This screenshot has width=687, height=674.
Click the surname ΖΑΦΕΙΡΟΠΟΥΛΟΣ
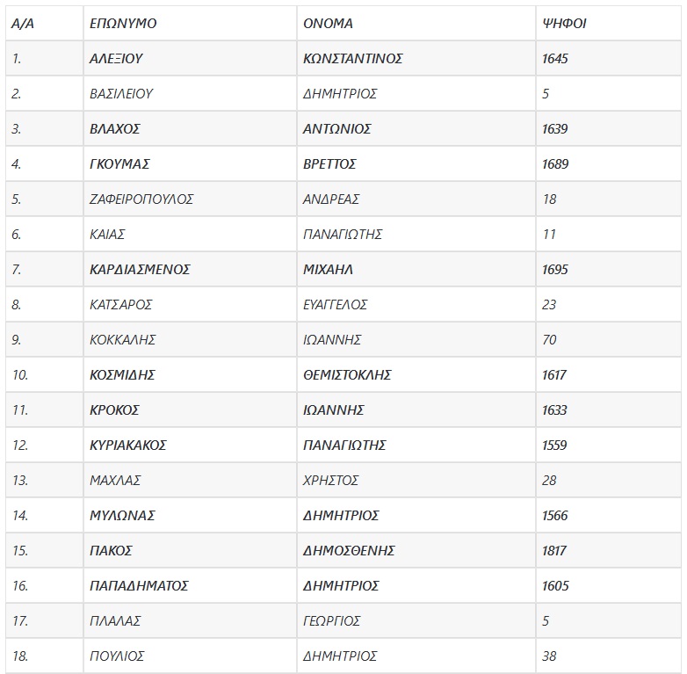[141, 199]
